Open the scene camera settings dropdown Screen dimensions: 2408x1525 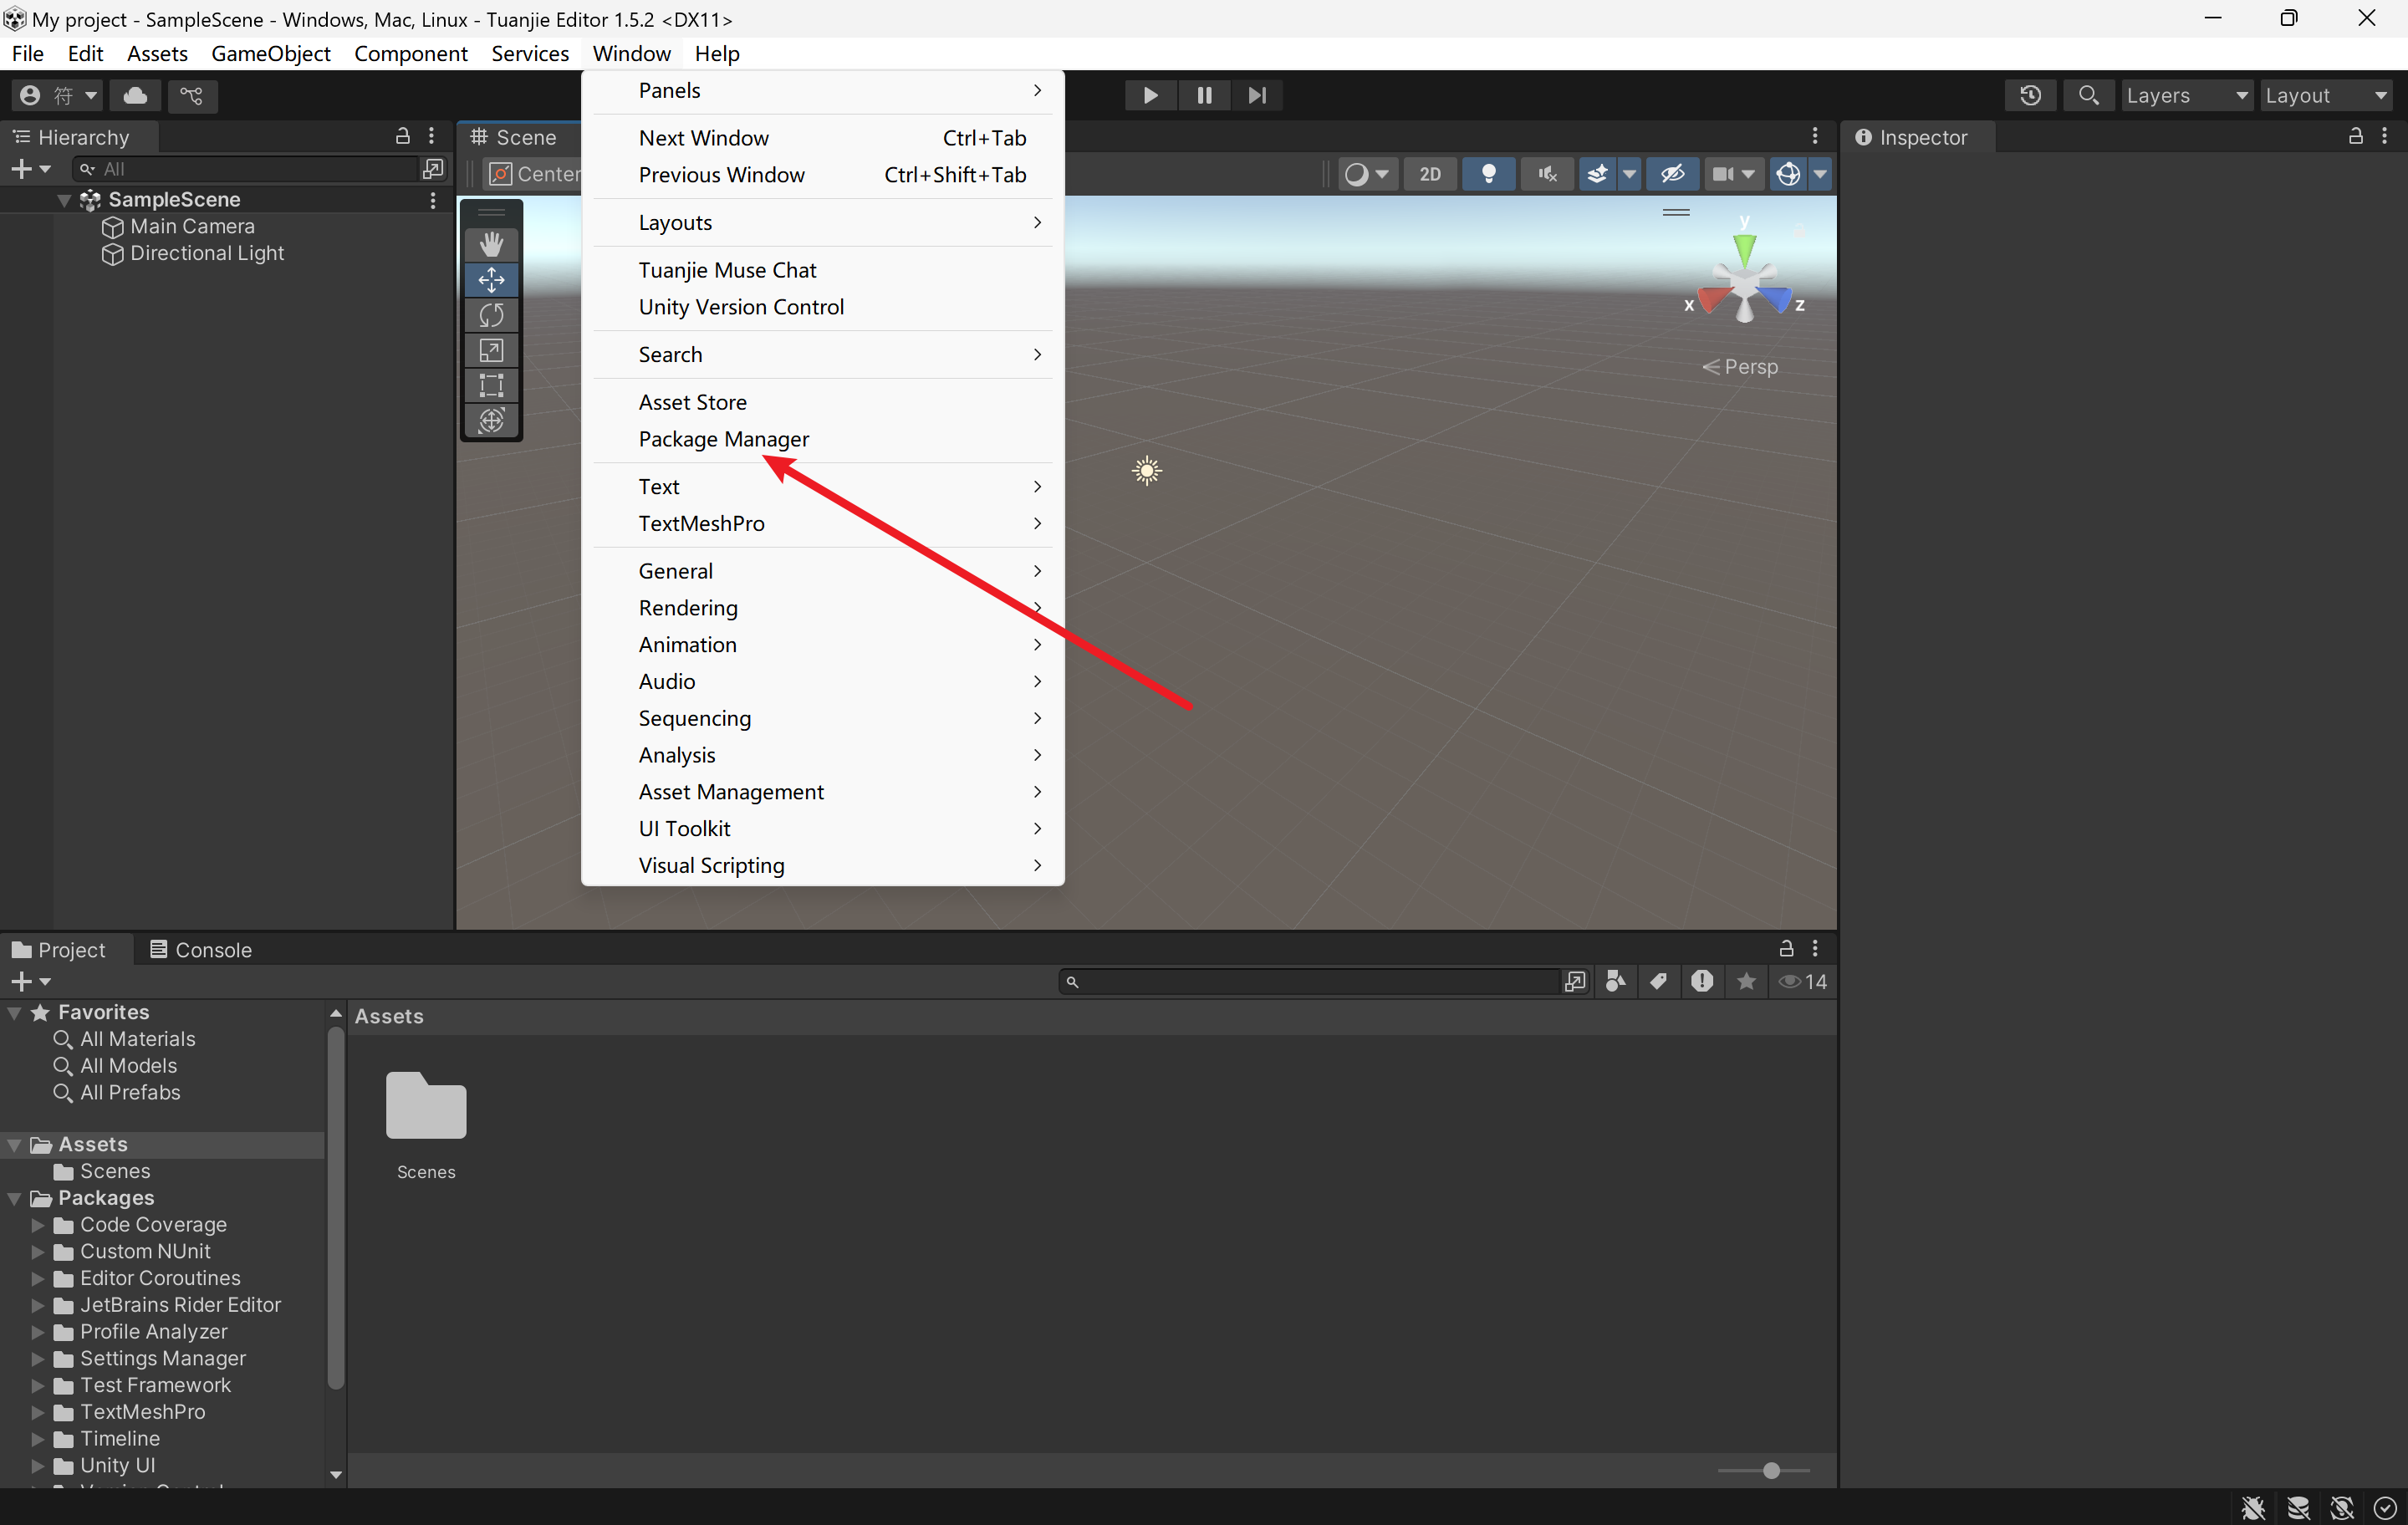(x=1733, y=174)
